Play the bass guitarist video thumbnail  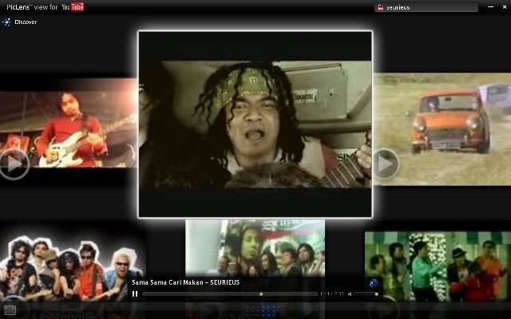click(14, 164)
